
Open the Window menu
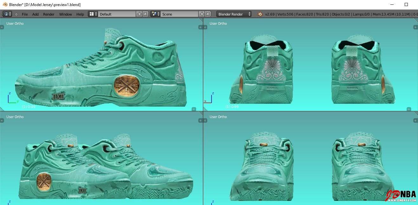tap(66, 14)
